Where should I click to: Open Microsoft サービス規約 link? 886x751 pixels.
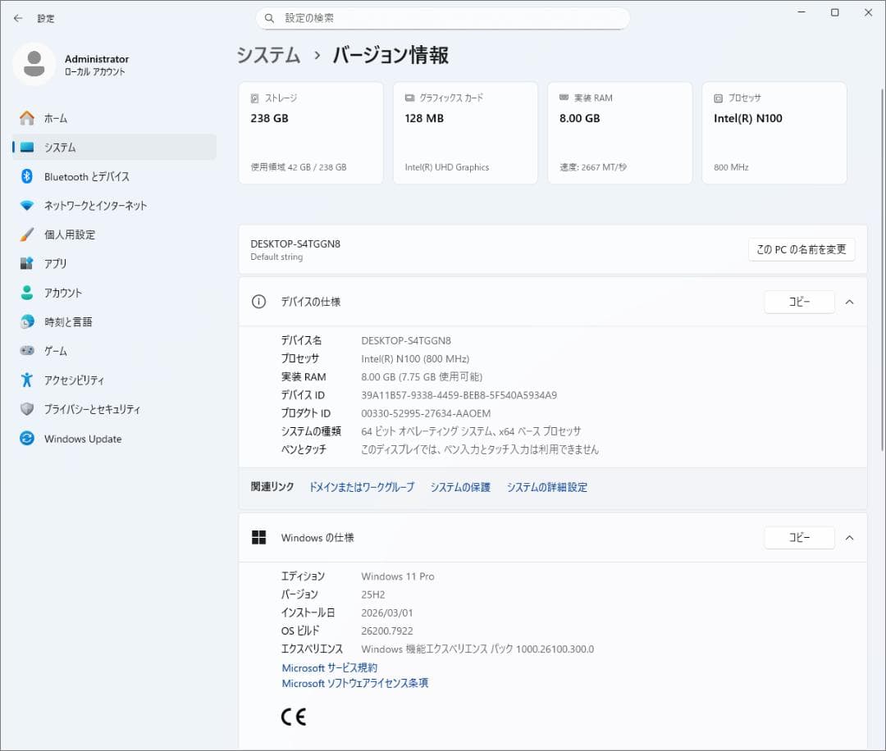[x=330, y=667]
